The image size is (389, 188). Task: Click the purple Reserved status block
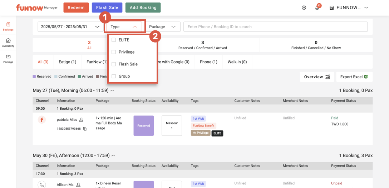[143, 125]
